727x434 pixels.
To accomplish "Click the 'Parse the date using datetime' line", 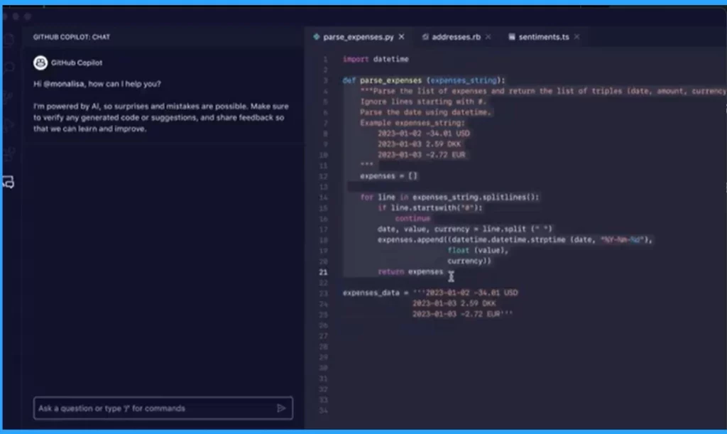I will (426, 113).
